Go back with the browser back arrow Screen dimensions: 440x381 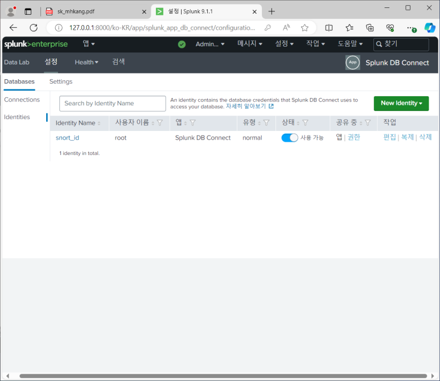13,27
